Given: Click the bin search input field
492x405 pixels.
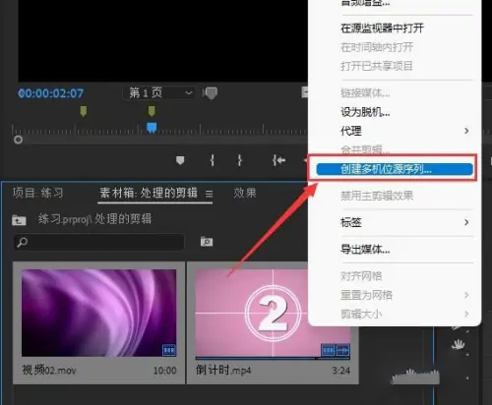Looking at the screenshot, I should click(98, 242).
